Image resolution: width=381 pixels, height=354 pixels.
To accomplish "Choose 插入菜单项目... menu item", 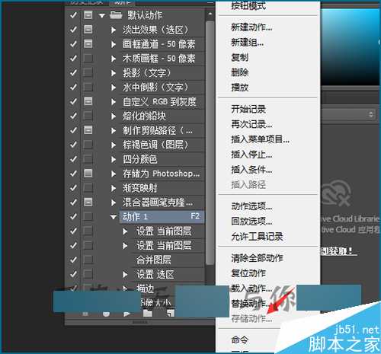I will (x=260, y=139).
